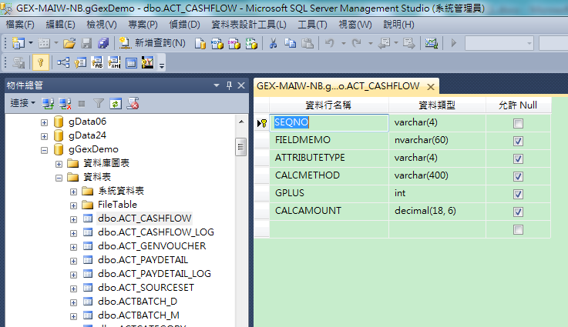Open Manage Indexes and Keys icon

[80, 62]
